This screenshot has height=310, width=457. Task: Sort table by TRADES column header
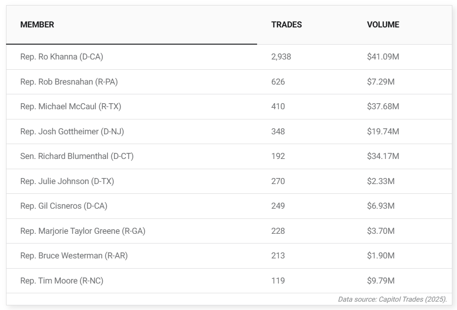[x=286, y=25]
